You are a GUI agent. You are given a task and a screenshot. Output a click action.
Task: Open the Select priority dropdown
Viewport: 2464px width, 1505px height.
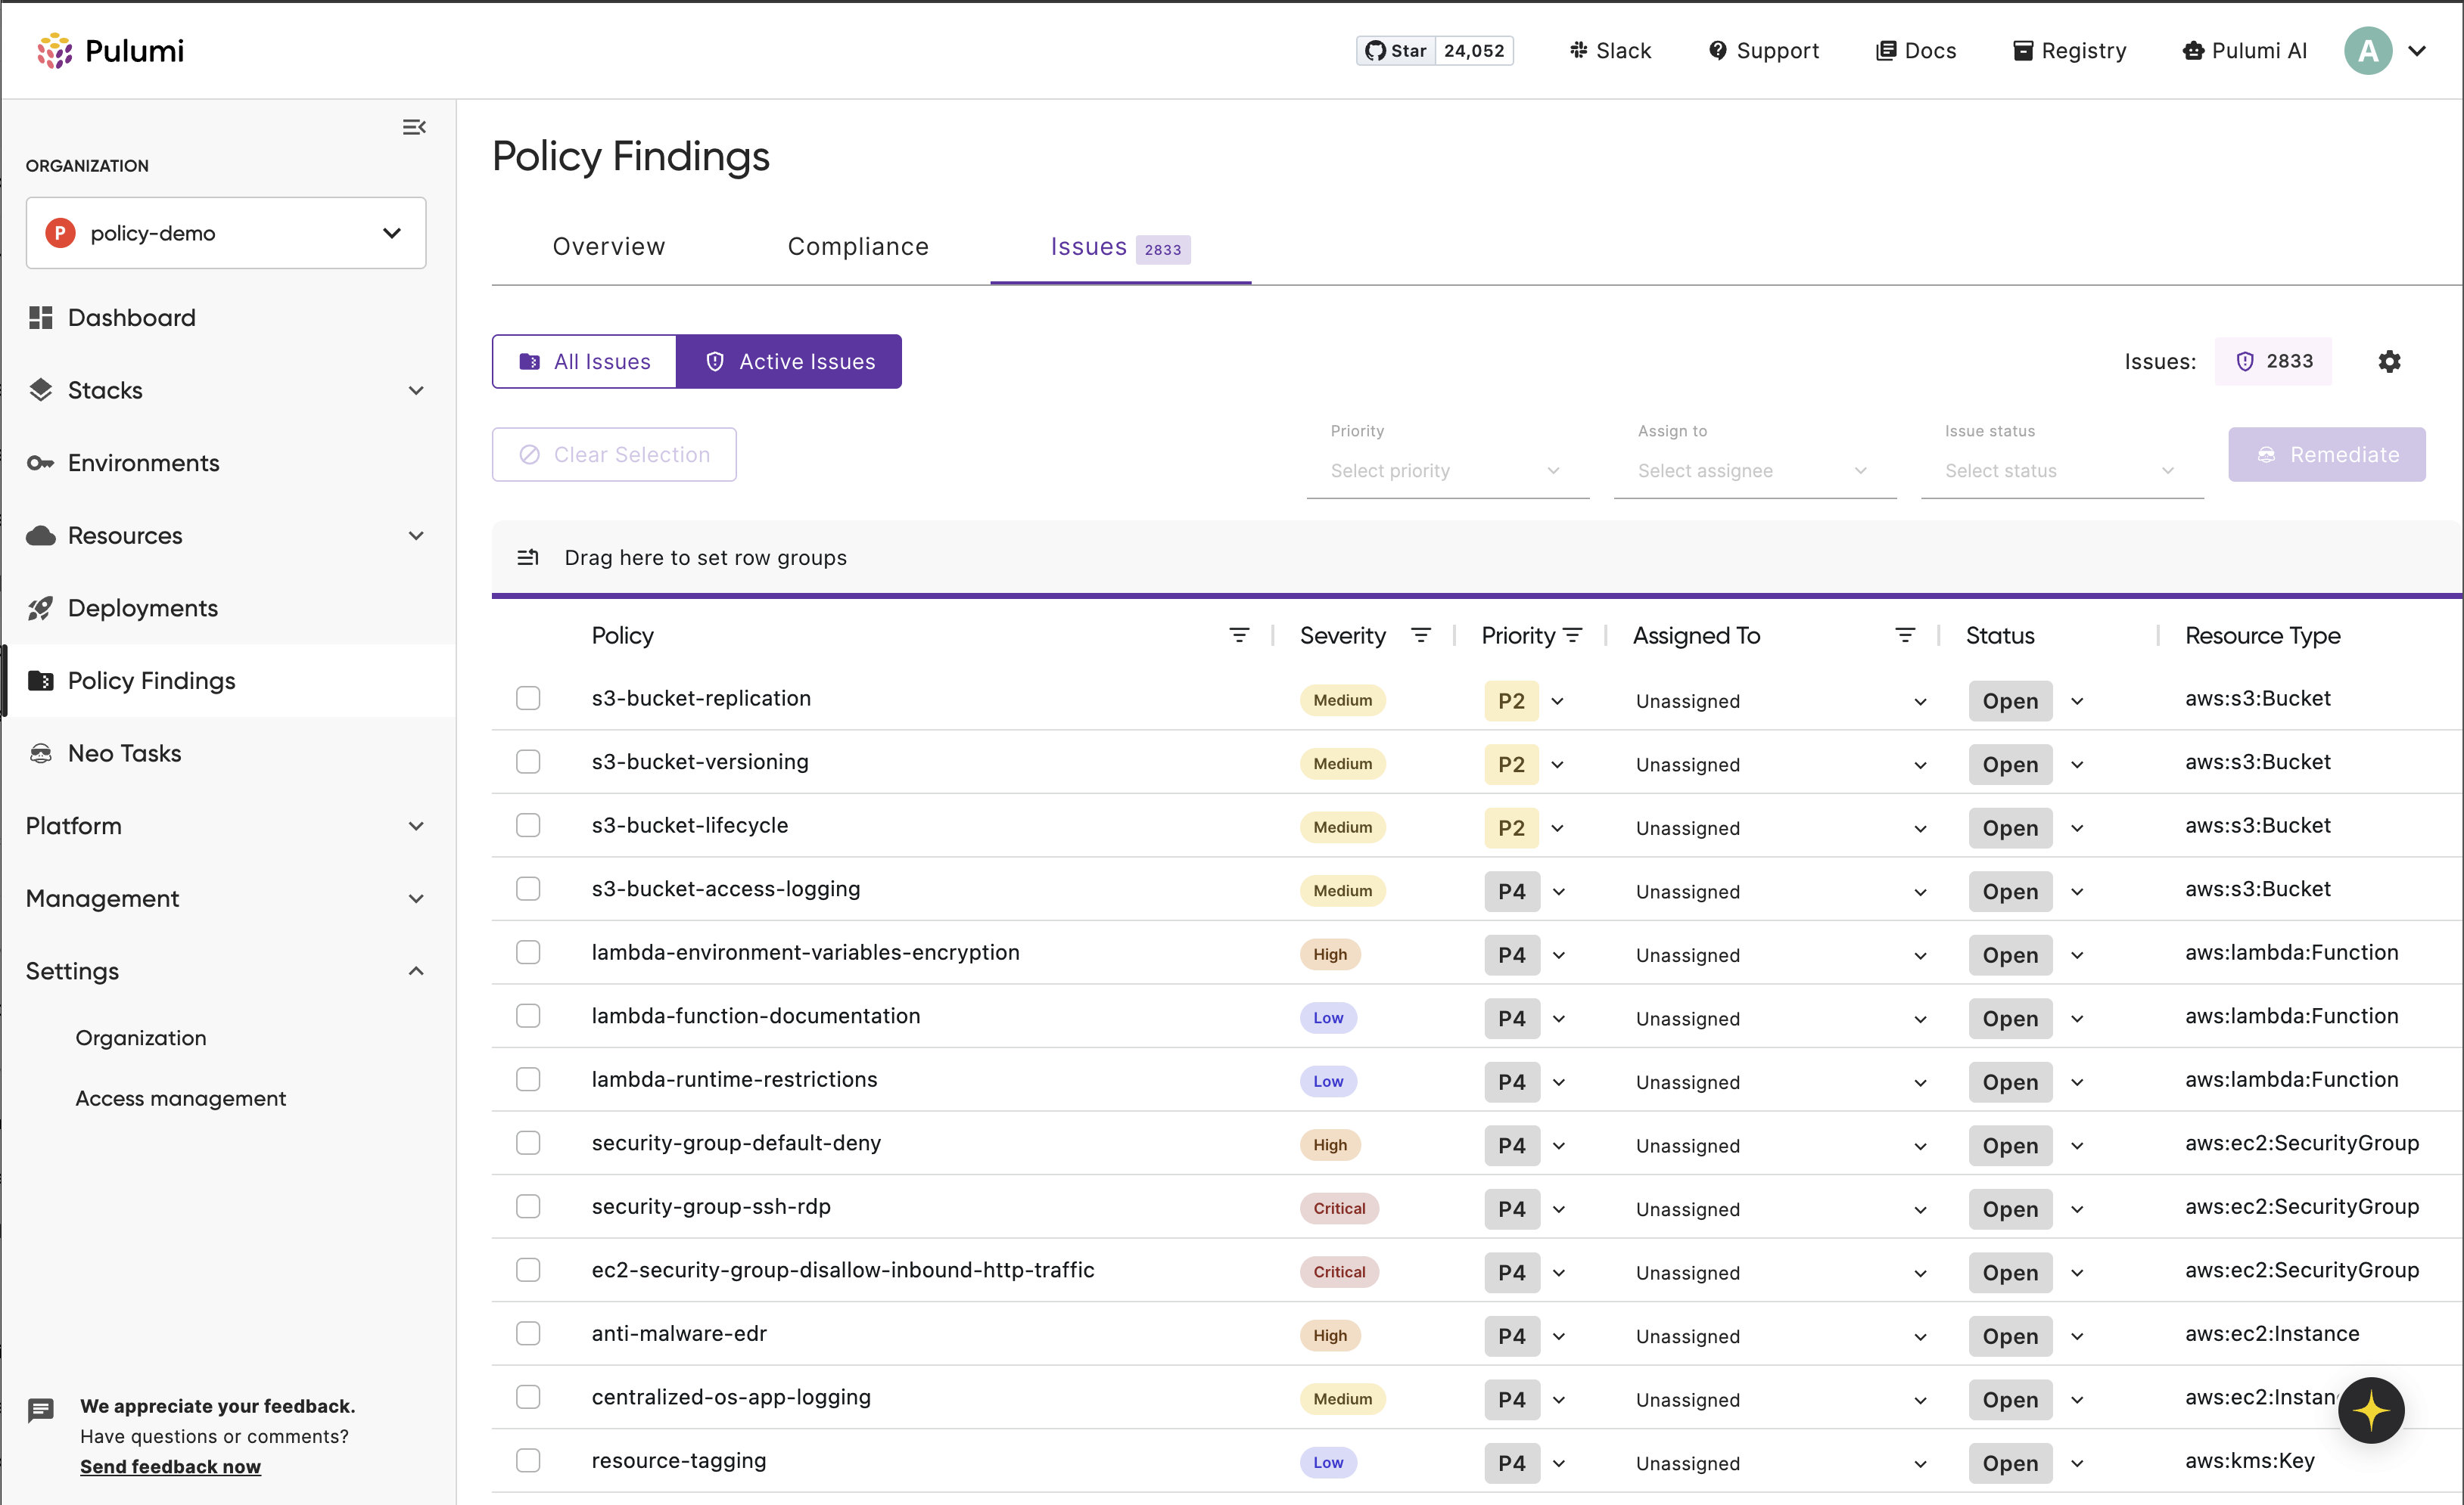(x=1447, y=470)
